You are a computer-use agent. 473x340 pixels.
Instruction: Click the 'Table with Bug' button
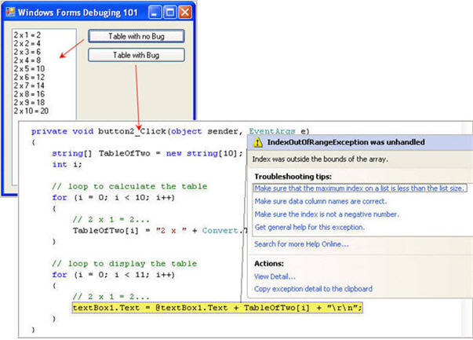click(x=136, y=55)
